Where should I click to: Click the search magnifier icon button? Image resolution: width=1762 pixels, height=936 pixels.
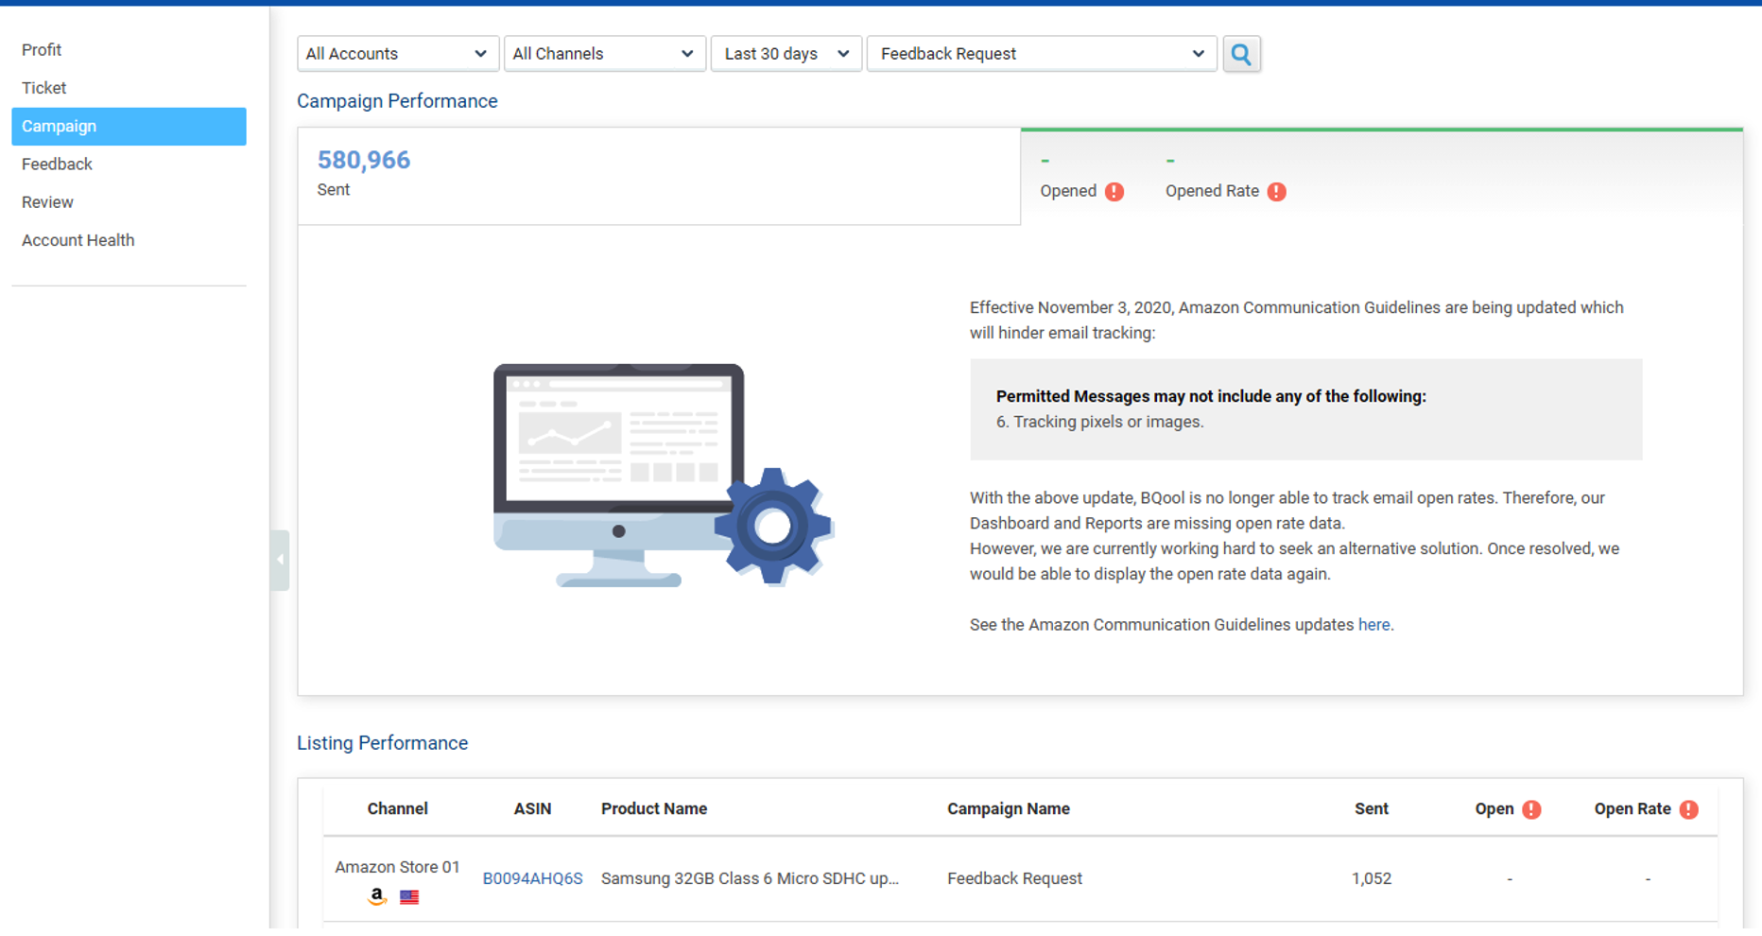click(x=1241, y=54)
